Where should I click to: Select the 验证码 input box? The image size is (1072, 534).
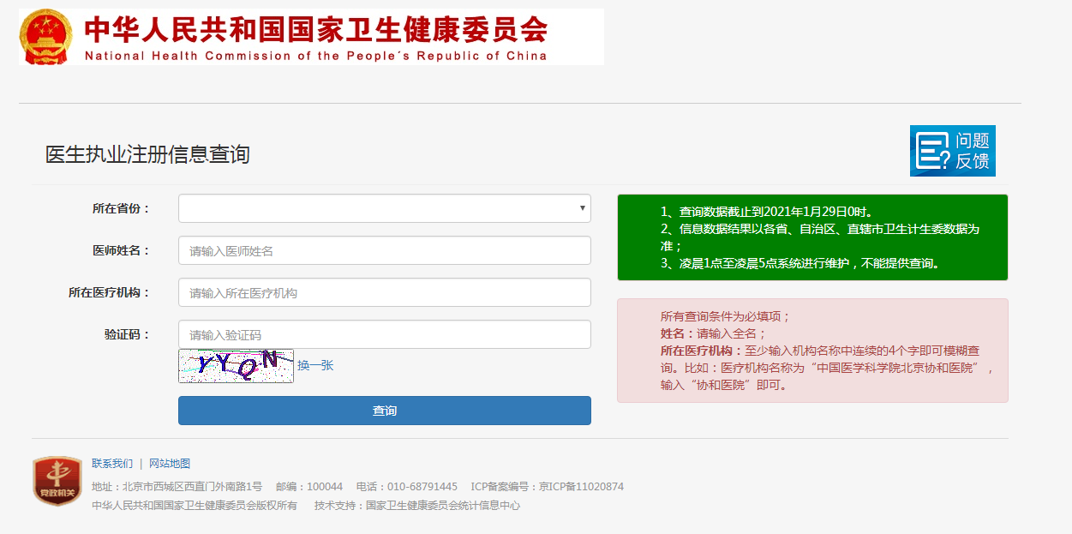coord(384,334)
